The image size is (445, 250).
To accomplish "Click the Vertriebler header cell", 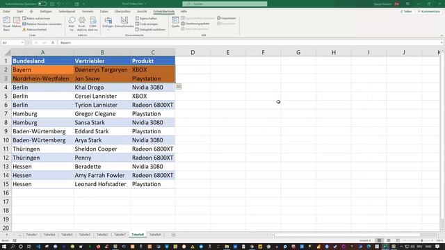I will click(102, 61).
